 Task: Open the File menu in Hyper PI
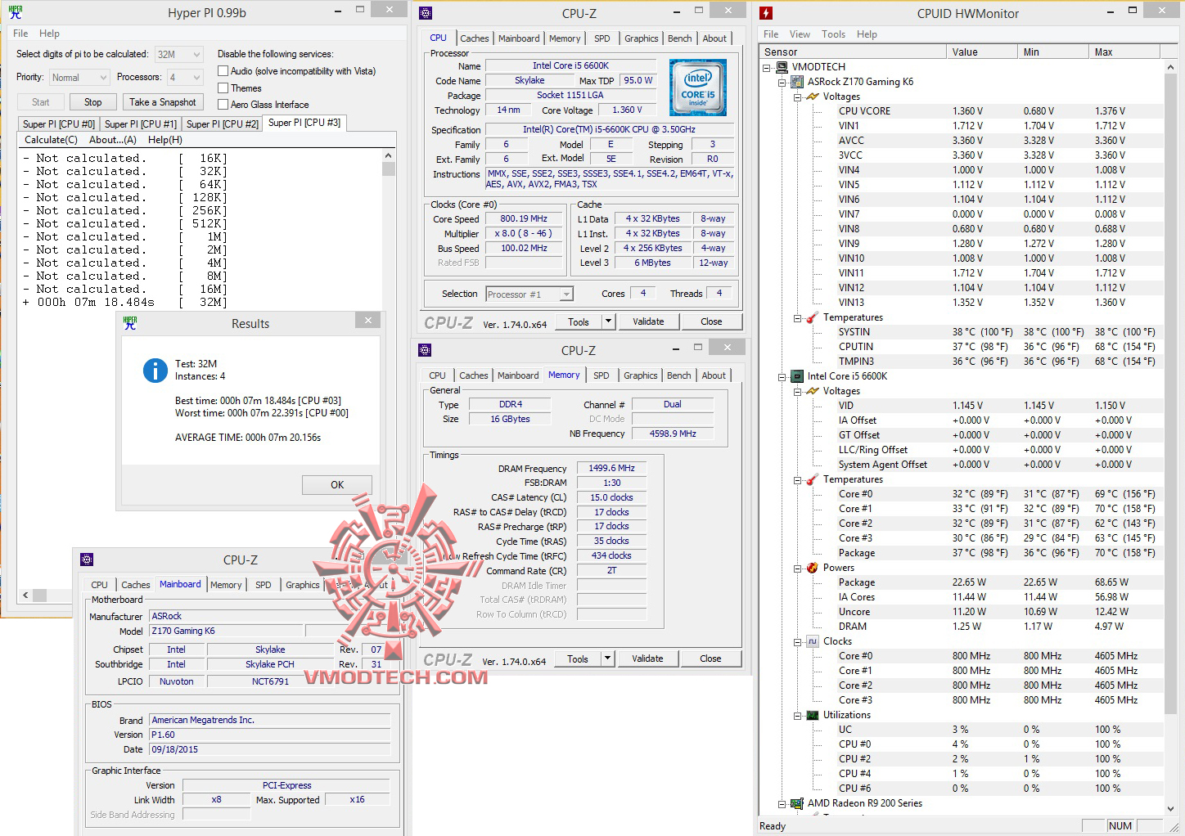point(20,34)
